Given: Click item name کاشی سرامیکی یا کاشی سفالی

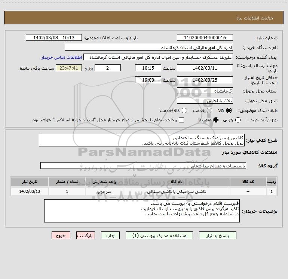Looking at the screenshot, I should coord(177,191).
